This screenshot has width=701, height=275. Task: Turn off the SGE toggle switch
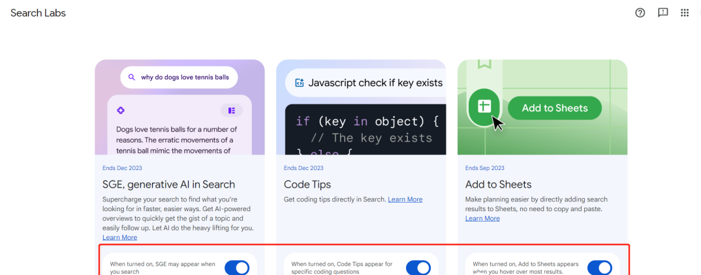[x=236, y=267]
